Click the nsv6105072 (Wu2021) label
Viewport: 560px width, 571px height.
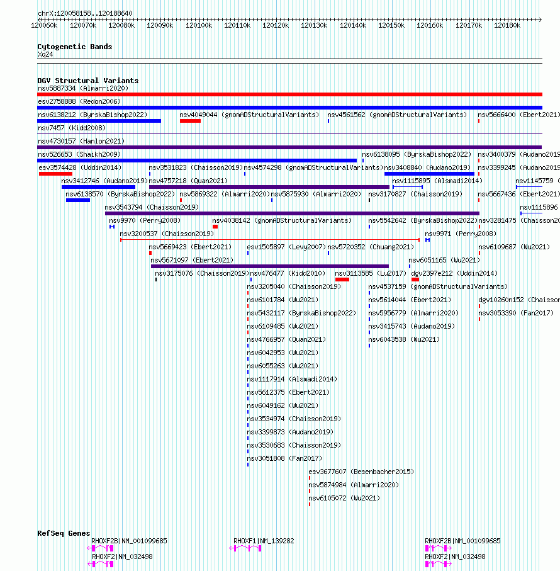tap(344, 498)
